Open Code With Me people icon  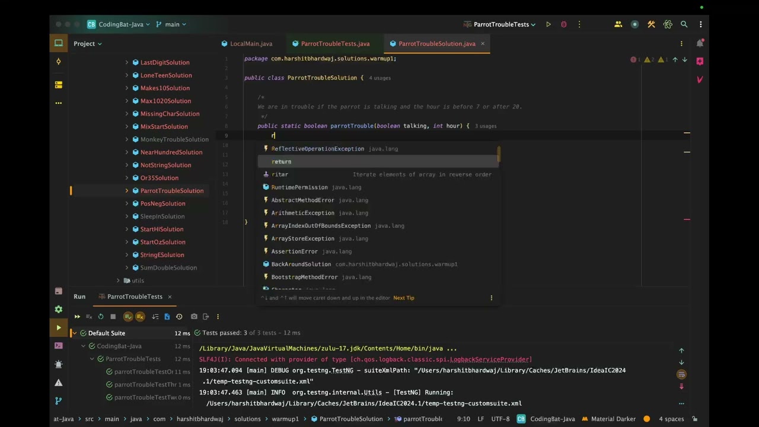tap(618, 24)
